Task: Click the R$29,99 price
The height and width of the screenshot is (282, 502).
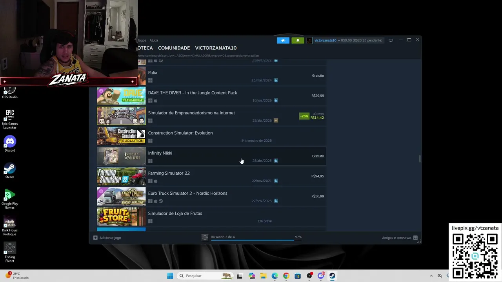Action: point(318,96)
